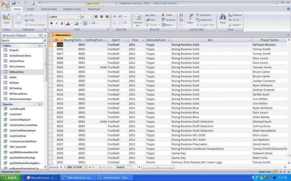Open the round Office Button menu
291x181 pixels.
click(x=5, y=5)
